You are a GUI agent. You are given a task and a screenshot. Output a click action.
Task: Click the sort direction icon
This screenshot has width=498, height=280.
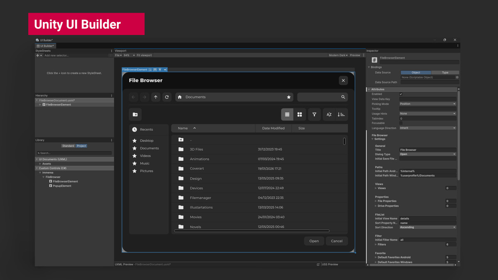(341, 114)
